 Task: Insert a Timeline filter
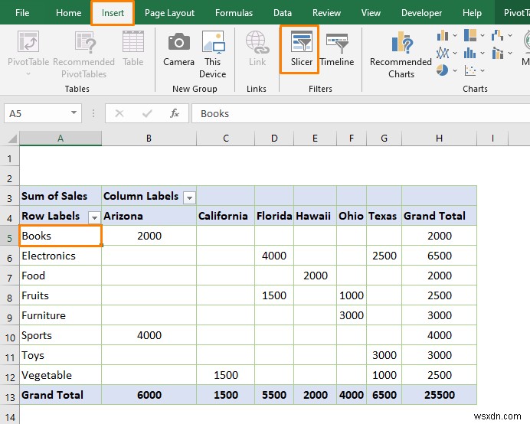coord(337,49)
